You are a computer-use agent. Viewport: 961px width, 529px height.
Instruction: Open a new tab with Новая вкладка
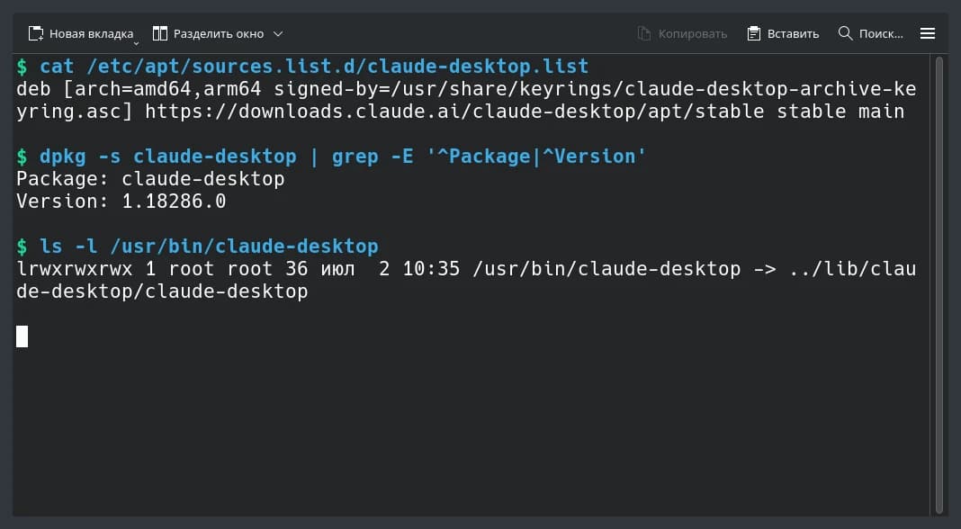81,33
